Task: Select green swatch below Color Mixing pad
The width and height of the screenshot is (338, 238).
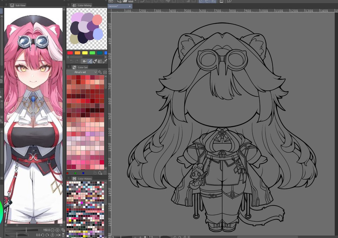Action: coord(92,53)
